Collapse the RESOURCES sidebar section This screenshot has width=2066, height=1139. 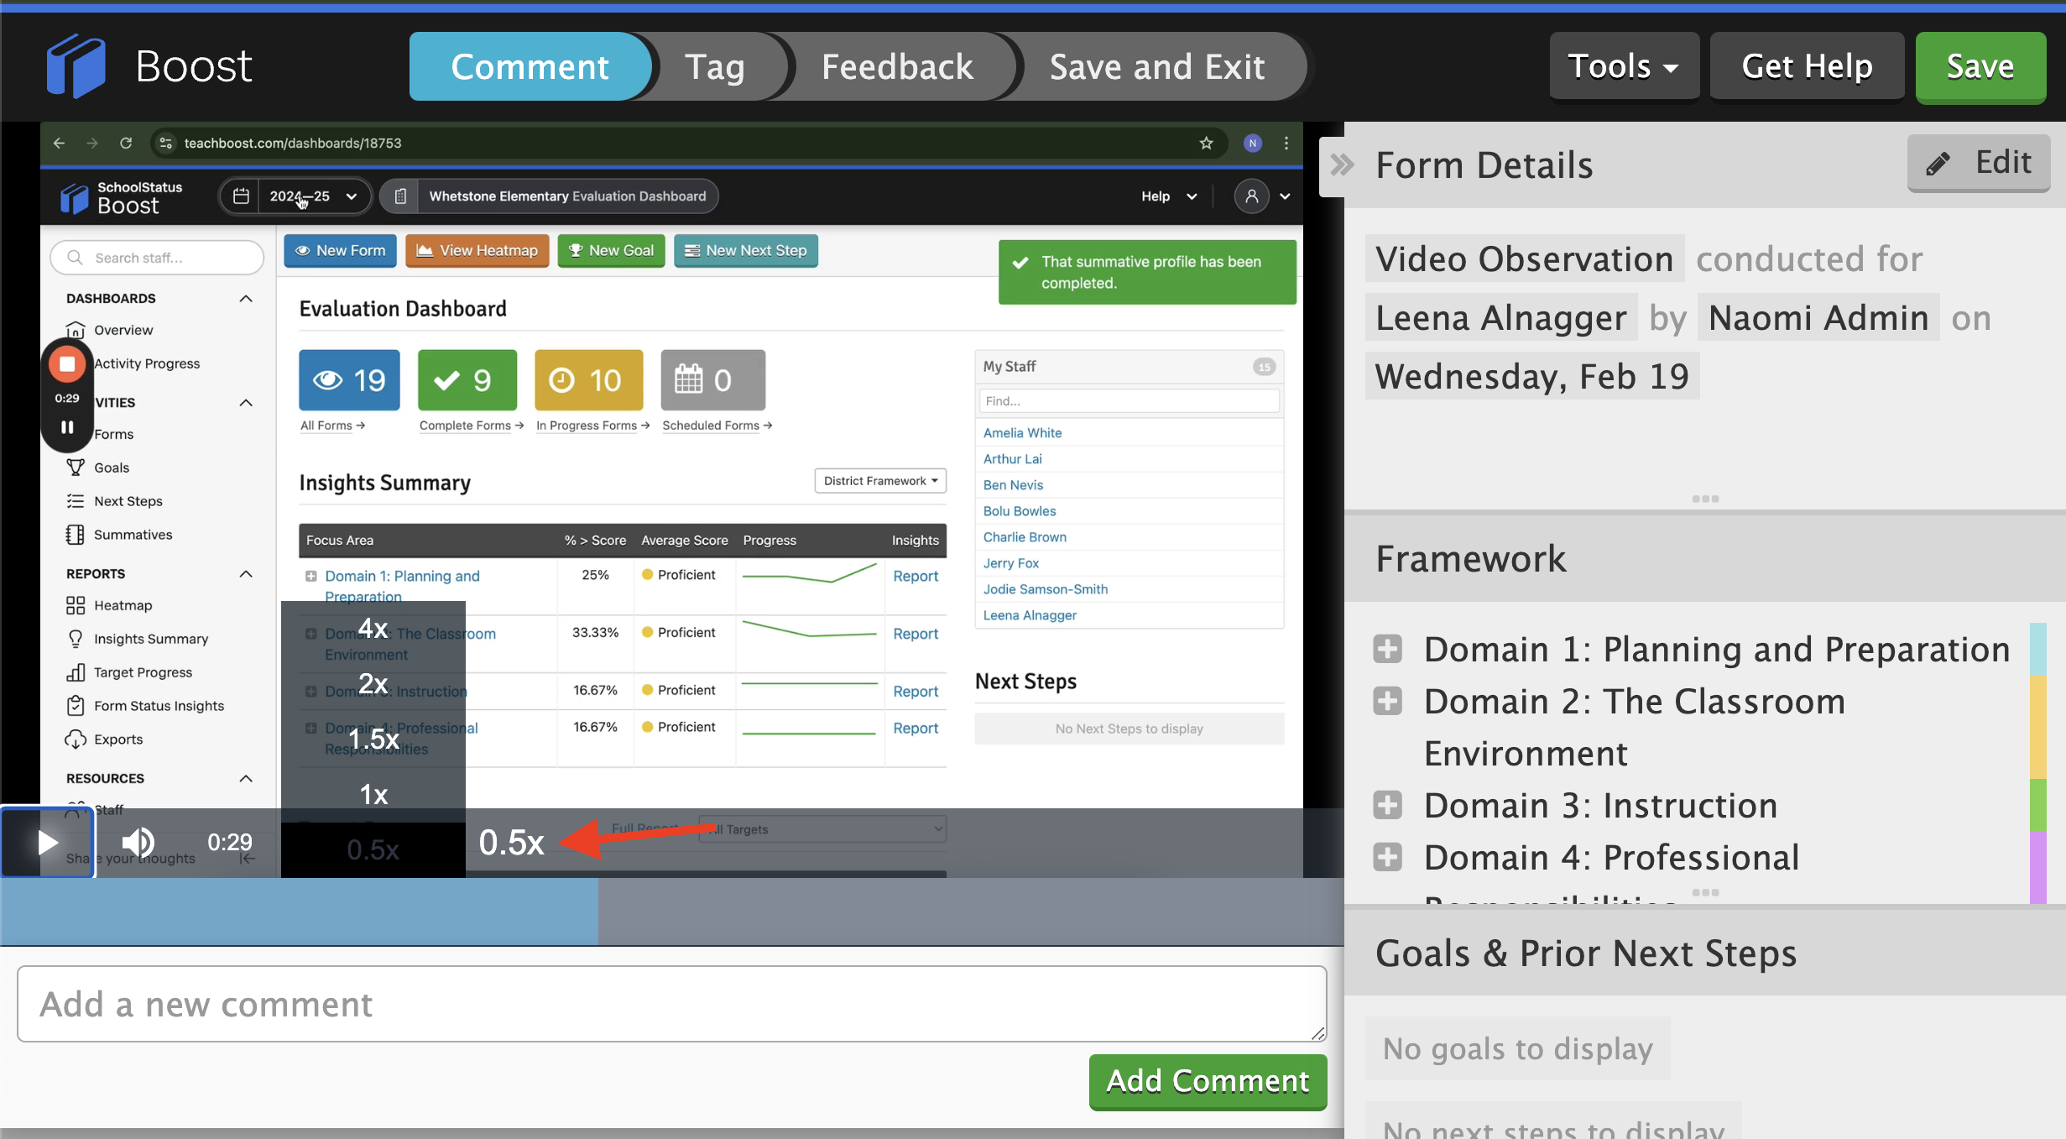246,778
